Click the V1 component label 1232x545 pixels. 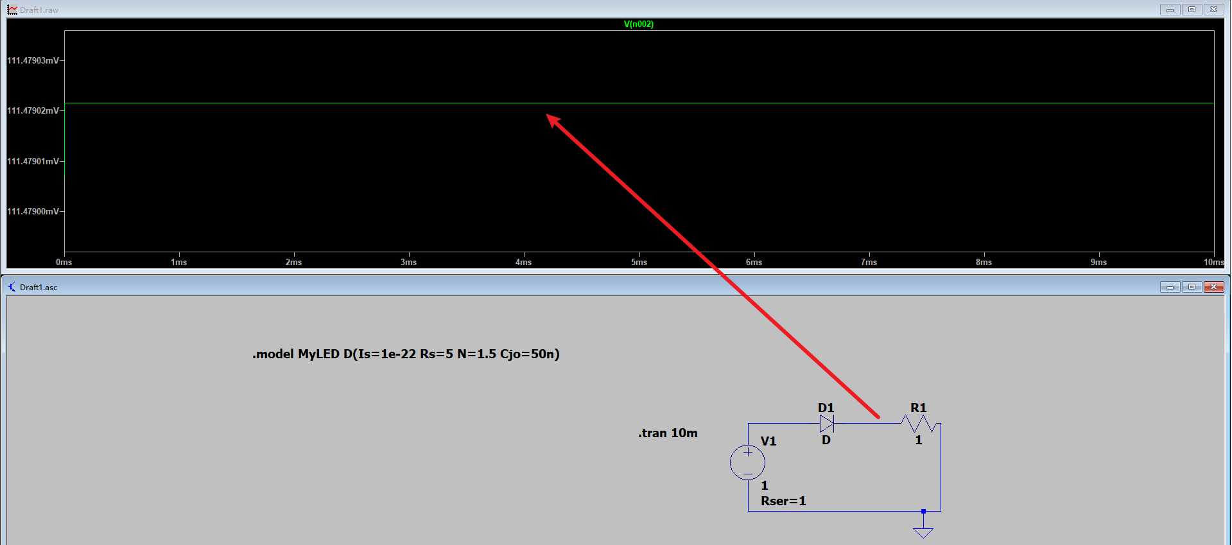(x=768, y=442)
